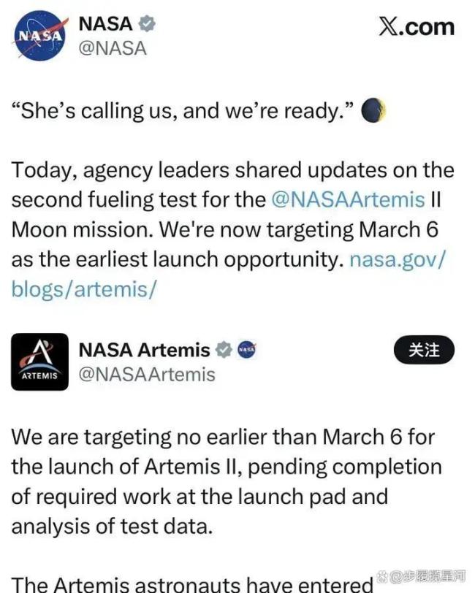Click the @NASA handle
This screenshot has width=475, height=593.
pos(112,48)
